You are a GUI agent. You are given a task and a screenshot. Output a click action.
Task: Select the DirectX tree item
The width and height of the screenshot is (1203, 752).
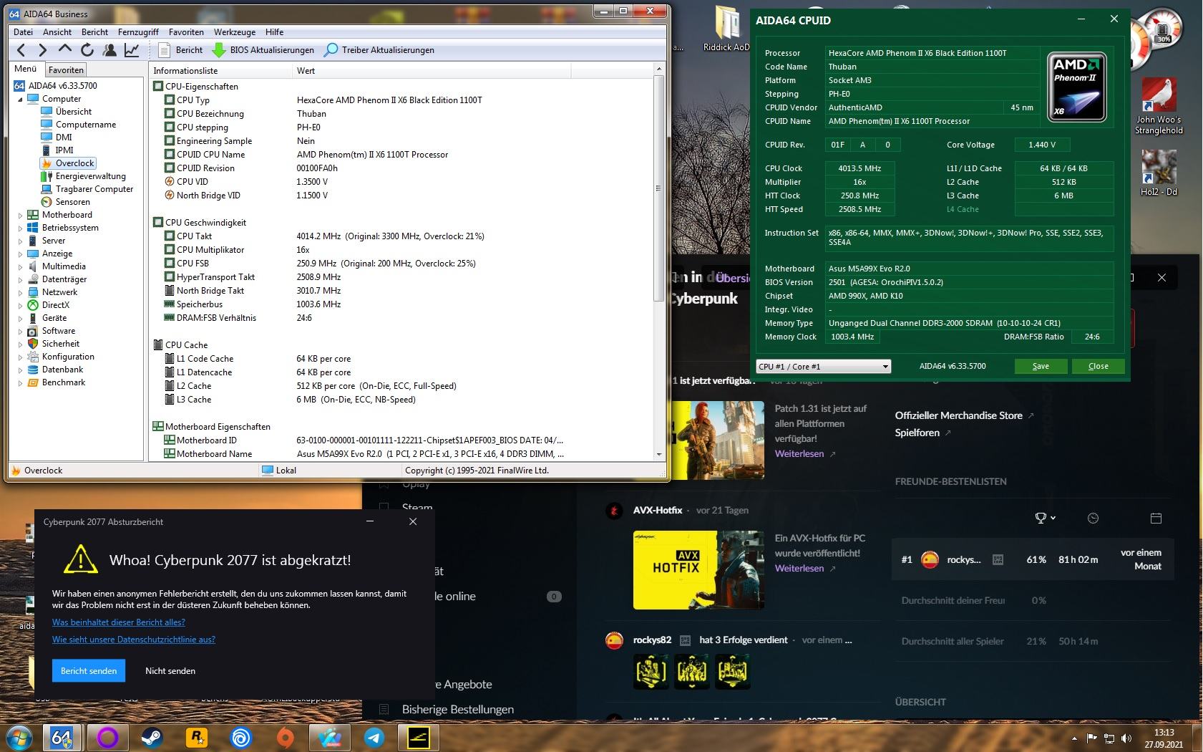56,305
